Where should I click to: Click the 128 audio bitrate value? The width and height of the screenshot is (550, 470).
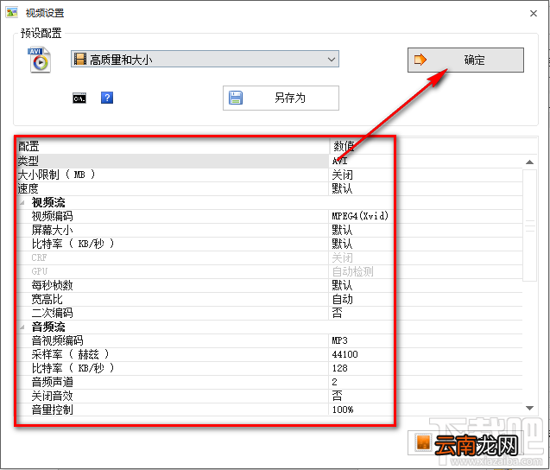point(339,368)
